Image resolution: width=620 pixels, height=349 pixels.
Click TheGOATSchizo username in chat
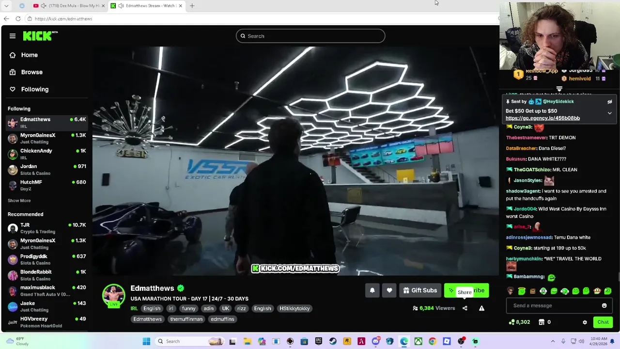[532, 170]
